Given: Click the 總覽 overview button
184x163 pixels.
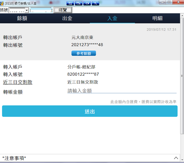Looking at the screenshot, I should click(x=63, y=10).
